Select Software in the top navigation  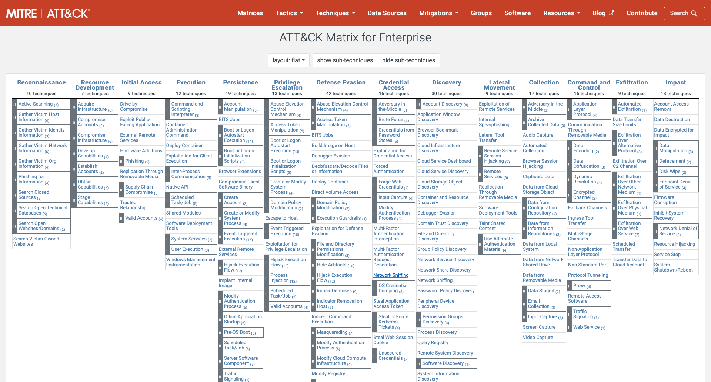(517, 13)
